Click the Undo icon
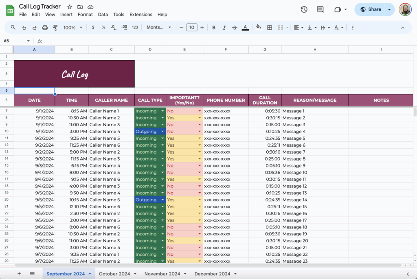Image resolution: width=417 pixels, height=279 pixels. [24, 27]
